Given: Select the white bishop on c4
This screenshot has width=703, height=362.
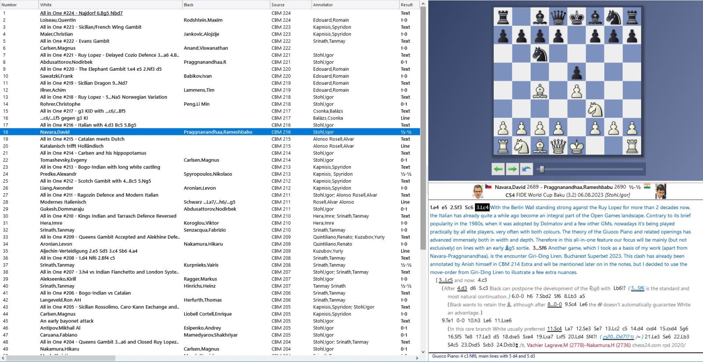Looking at the screenshot, I should pyautogui.click(x=540, y=91).
